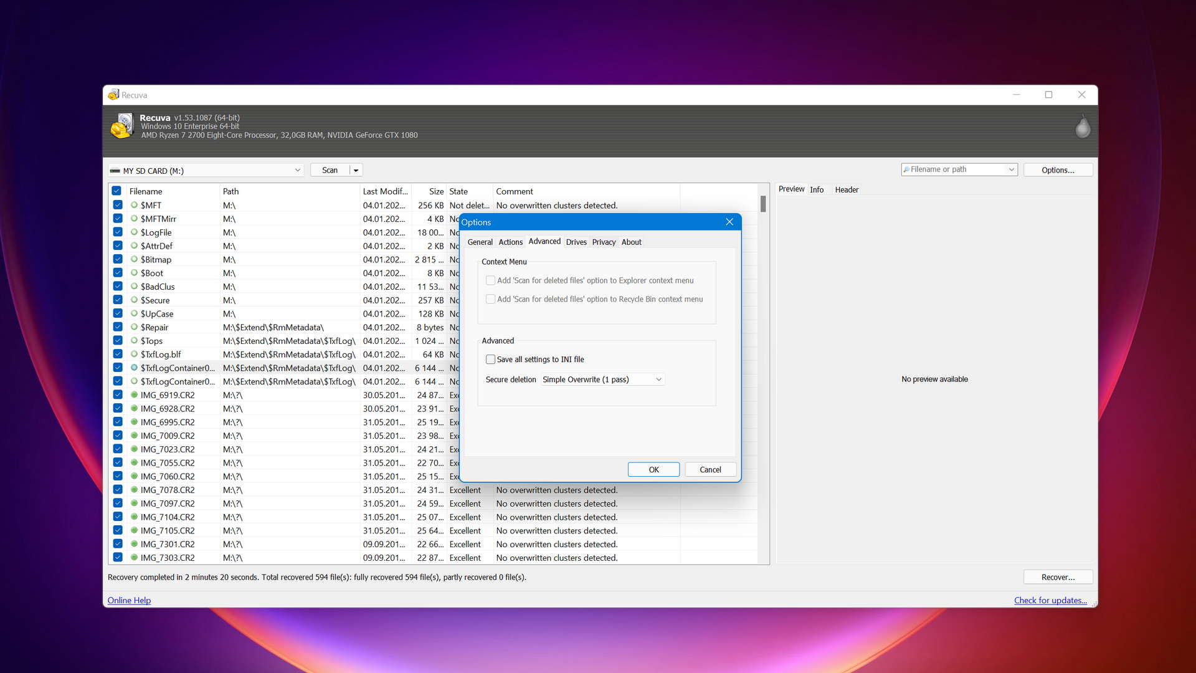This screenshot has height=673, width=1196.
Task: Click the Recuva hard-hat logo icon
Action: (122, 126)
